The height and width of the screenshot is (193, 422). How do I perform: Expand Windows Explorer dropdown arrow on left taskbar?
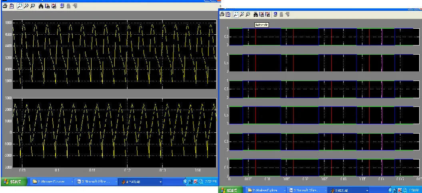pyautogui.click(x=72, y=182)
